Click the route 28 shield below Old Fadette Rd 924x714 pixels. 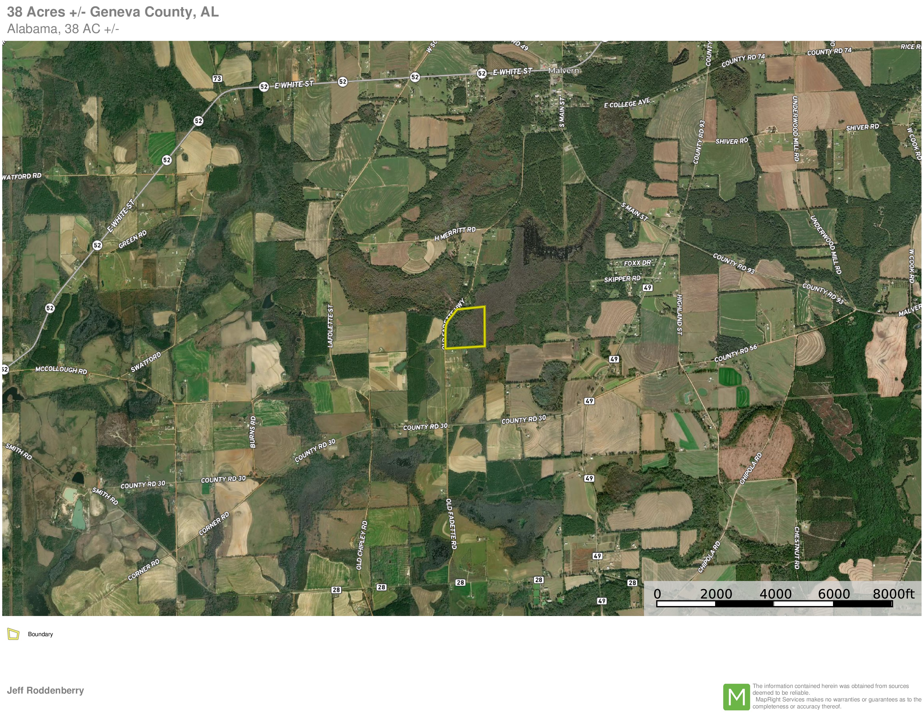tap(460, 582)
